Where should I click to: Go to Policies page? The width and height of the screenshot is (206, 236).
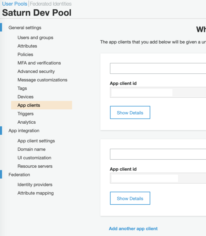25,54
